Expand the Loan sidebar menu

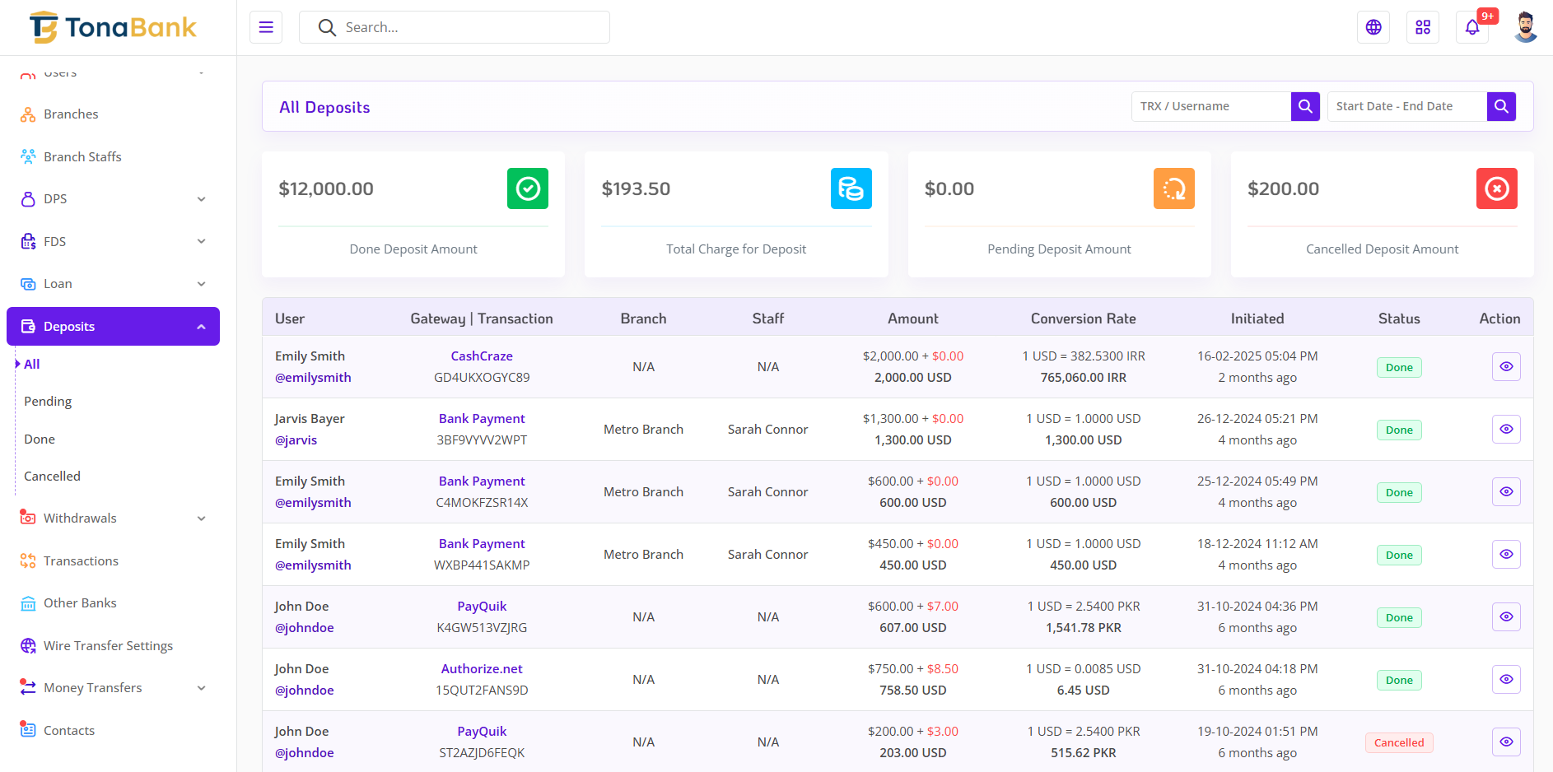click(x=113, y=284)
